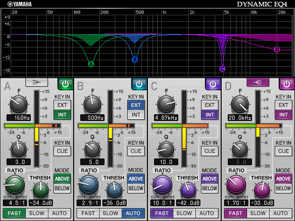Select the blue B node on graph

coord(135,59)
